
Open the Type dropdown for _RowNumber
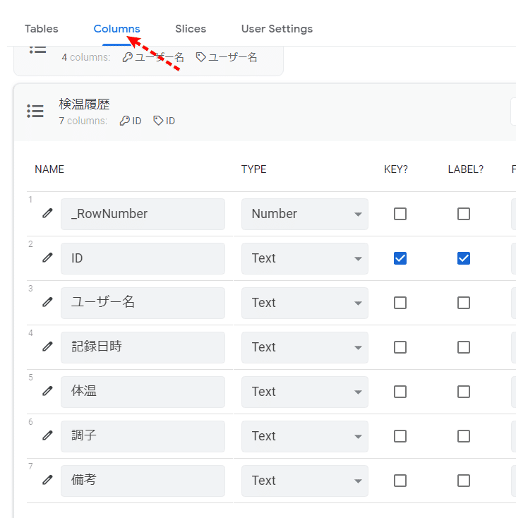tap(304, 214)
